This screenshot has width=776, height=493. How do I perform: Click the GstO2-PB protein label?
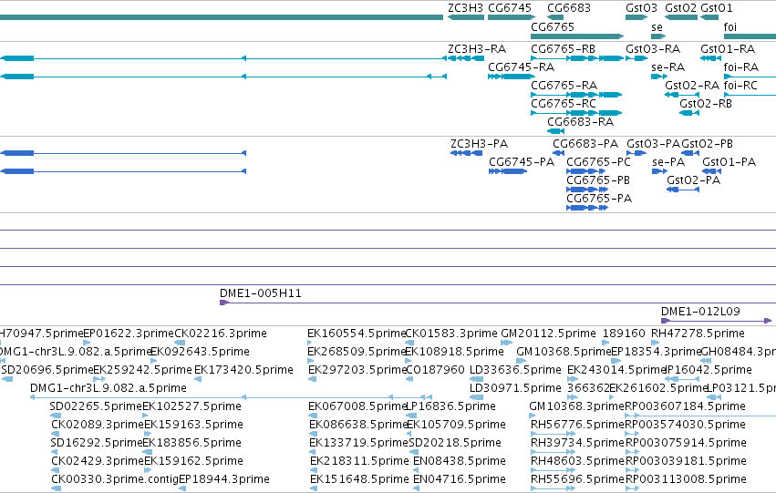click(x=708, y=144)
